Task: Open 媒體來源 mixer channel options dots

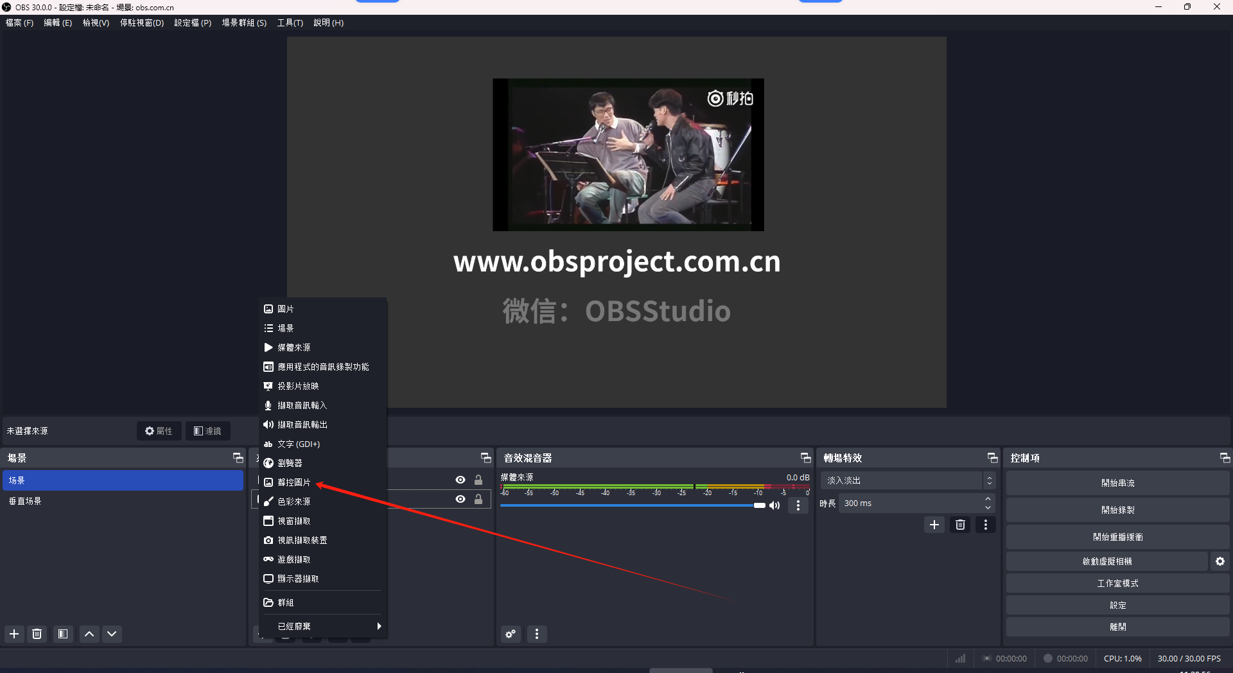Action: [798, 505]
